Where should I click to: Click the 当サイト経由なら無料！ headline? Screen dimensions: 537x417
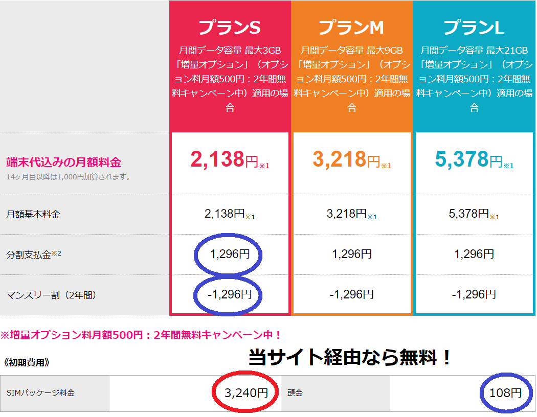[350, 357]
